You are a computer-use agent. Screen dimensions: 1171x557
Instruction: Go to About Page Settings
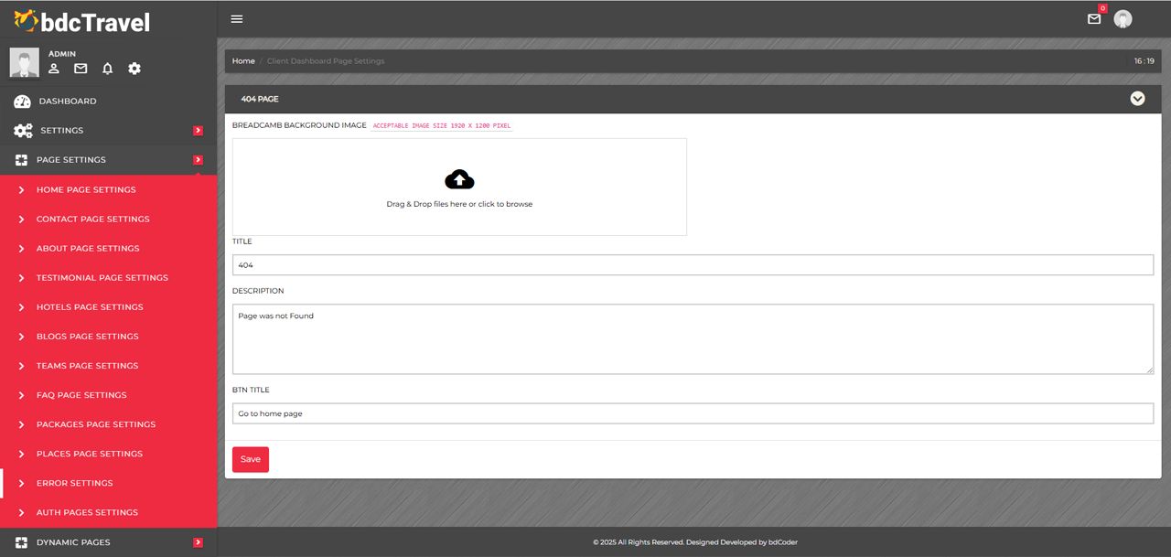(109, 249)
